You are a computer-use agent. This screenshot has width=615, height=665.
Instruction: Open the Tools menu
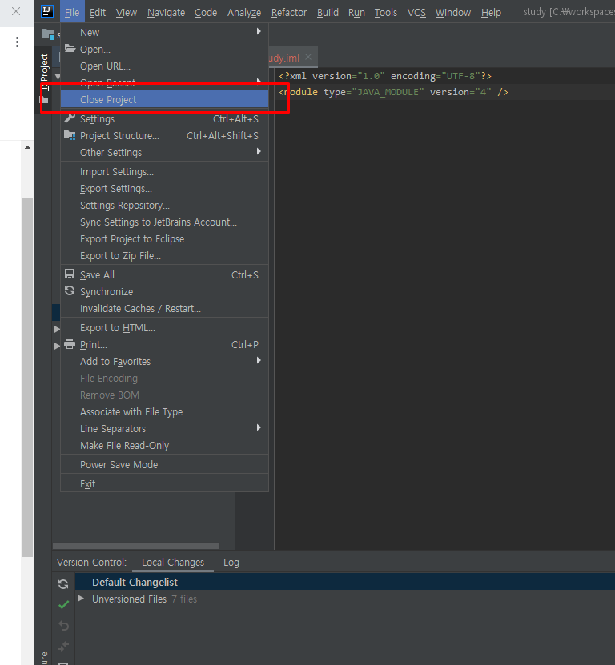pyautogui.click(x=385, y=12)
